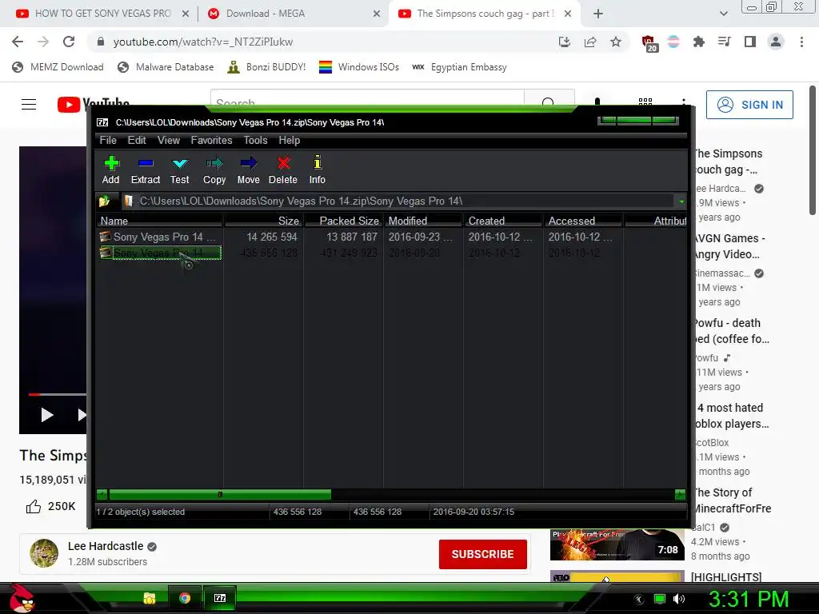This screenshot has width=819, height=614.
Task: Go back in Chrome
Action: (x=18, y=42)
